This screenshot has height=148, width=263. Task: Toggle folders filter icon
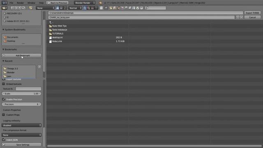click(x=111, y=8)
